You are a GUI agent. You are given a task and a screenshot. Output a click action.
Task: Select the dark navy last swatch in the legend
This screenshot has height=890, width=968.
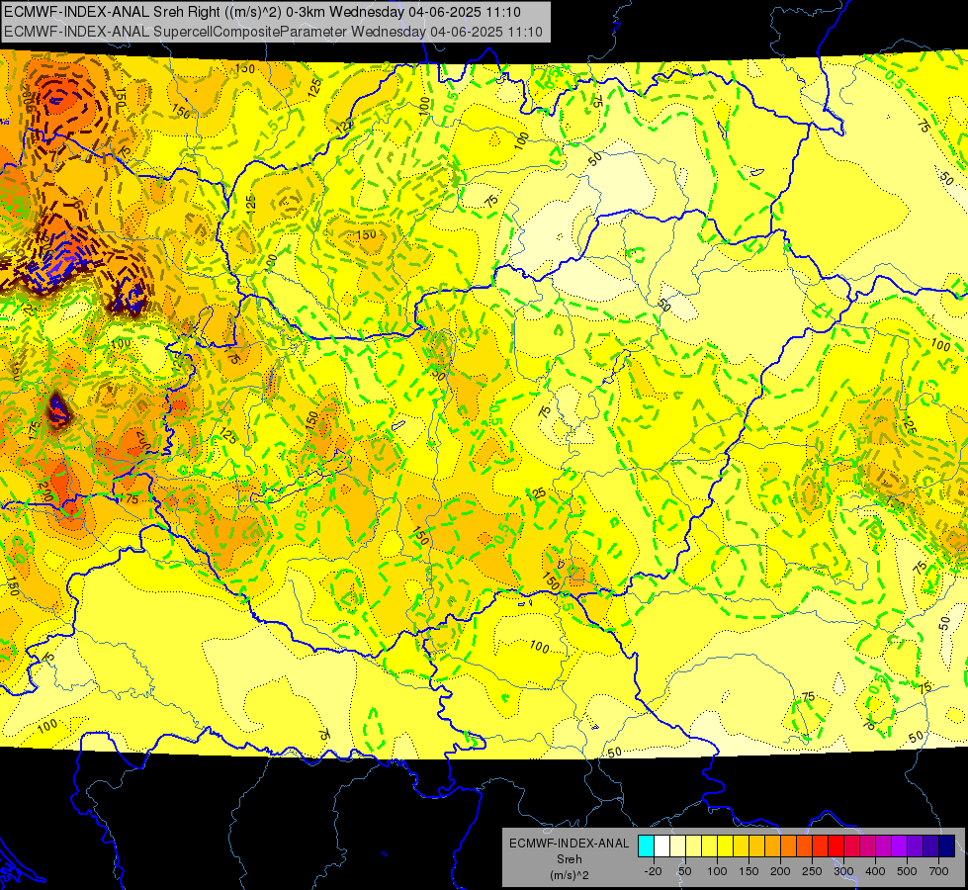947,846
